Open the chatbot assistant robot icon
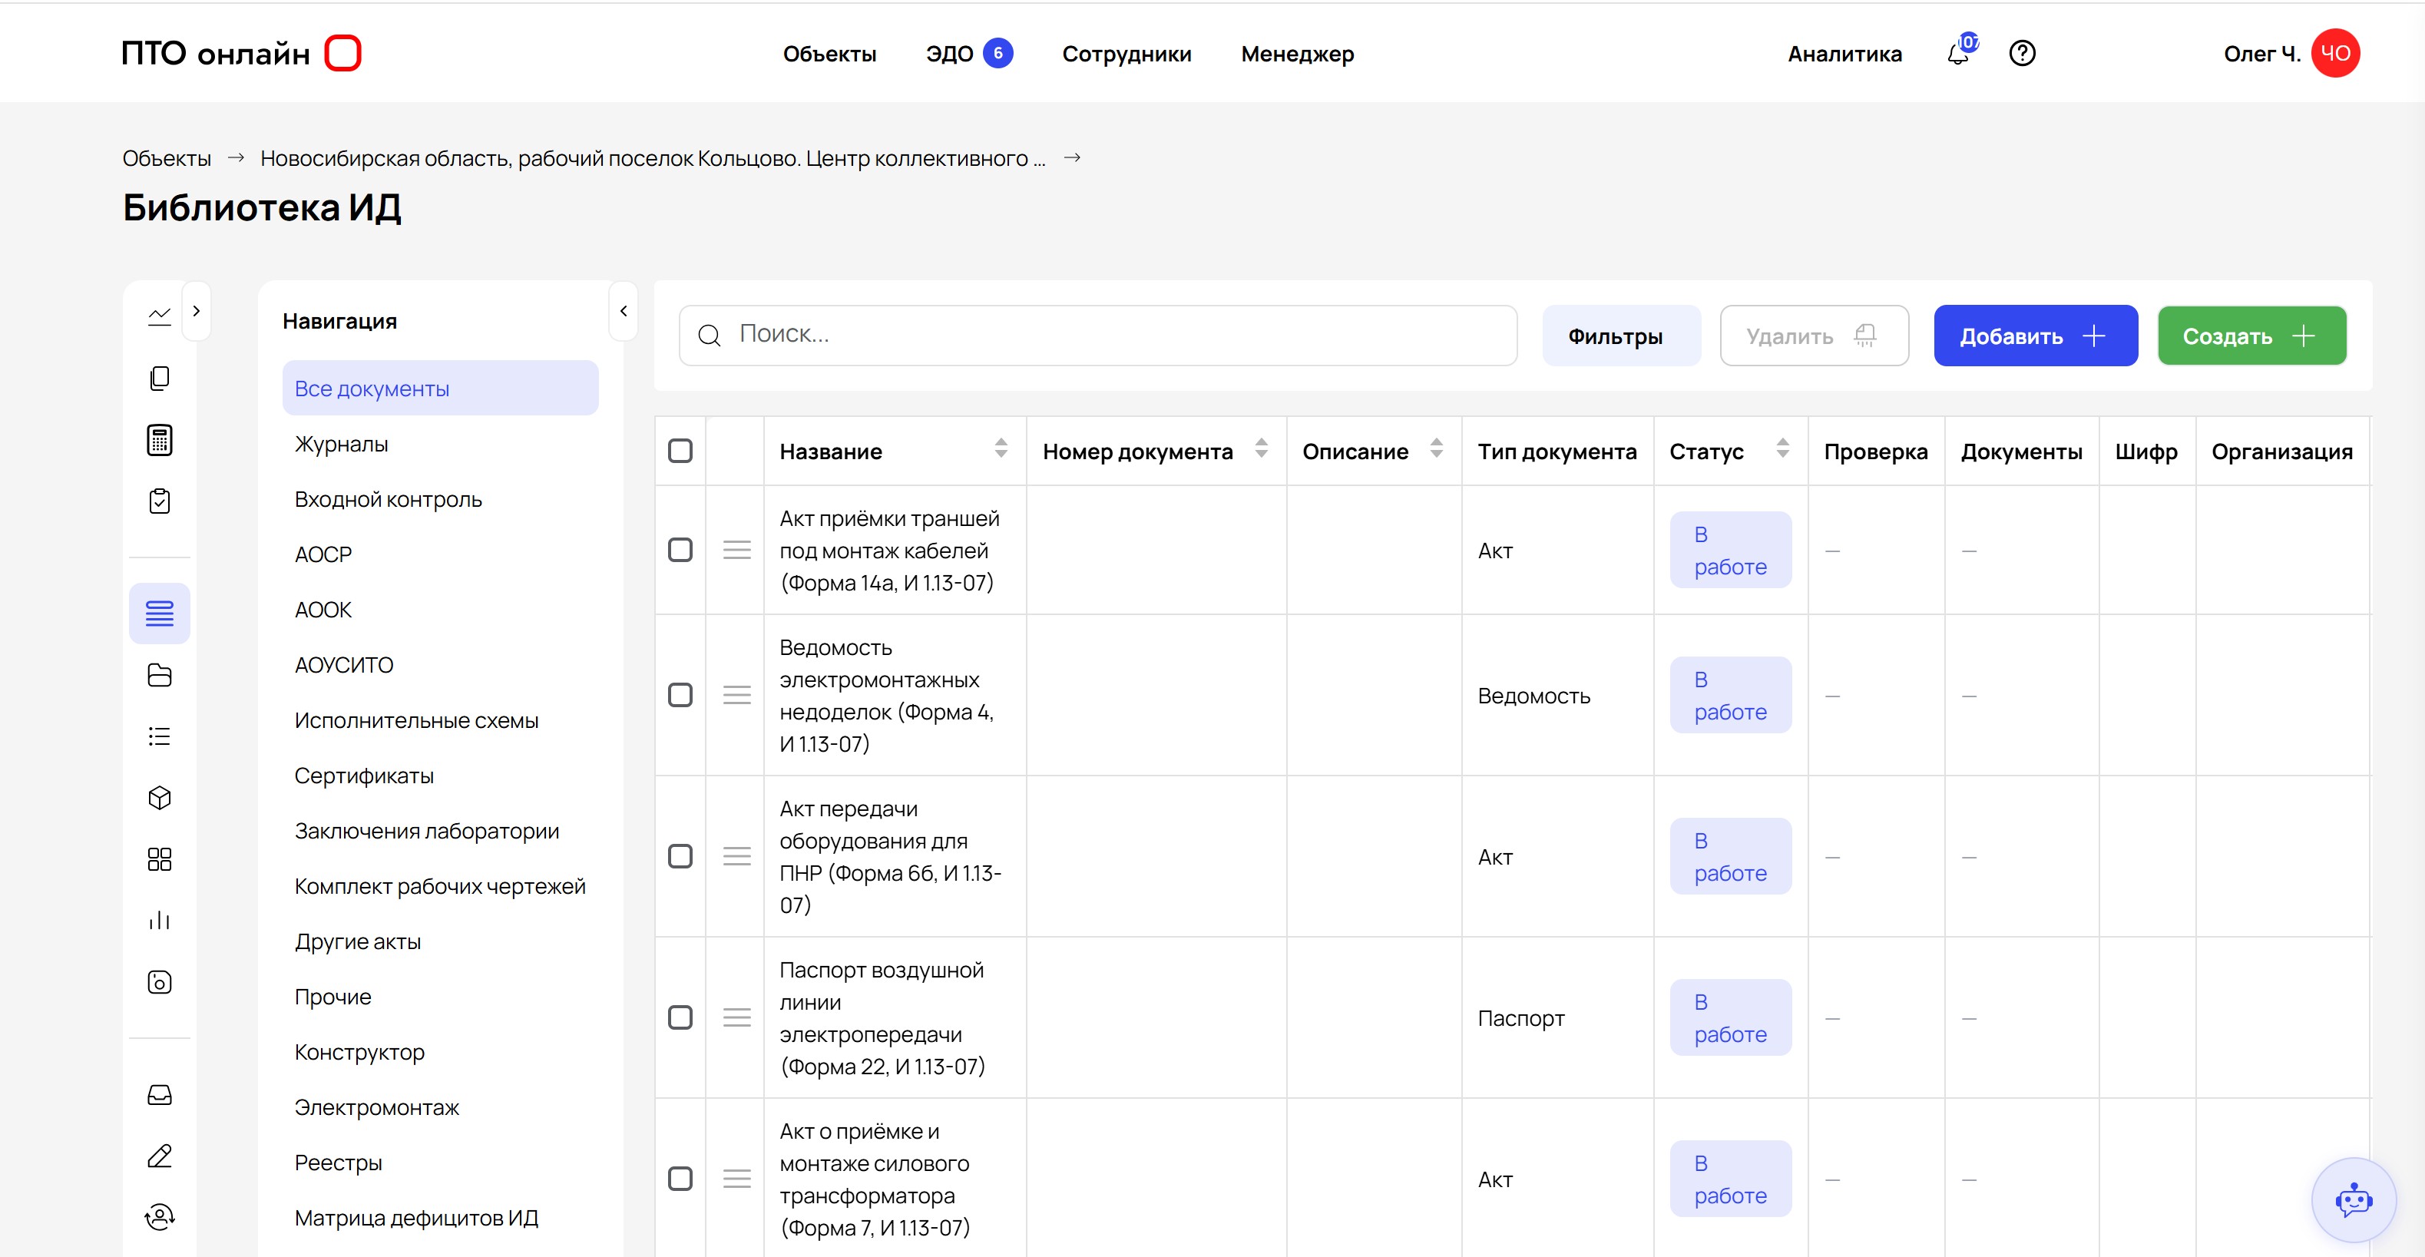 tap(2353, 1199)
